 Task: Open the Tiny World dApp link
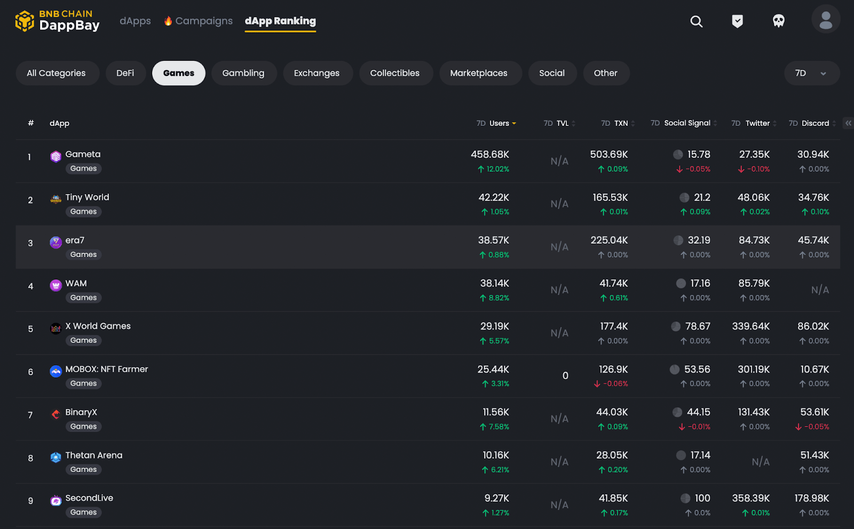click(x=87, y=197)
